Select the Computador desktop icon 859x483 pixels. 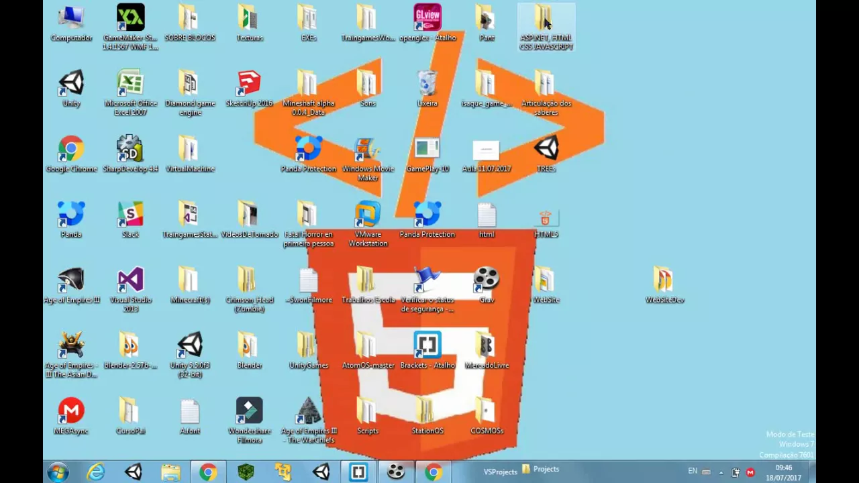(71, 23)
